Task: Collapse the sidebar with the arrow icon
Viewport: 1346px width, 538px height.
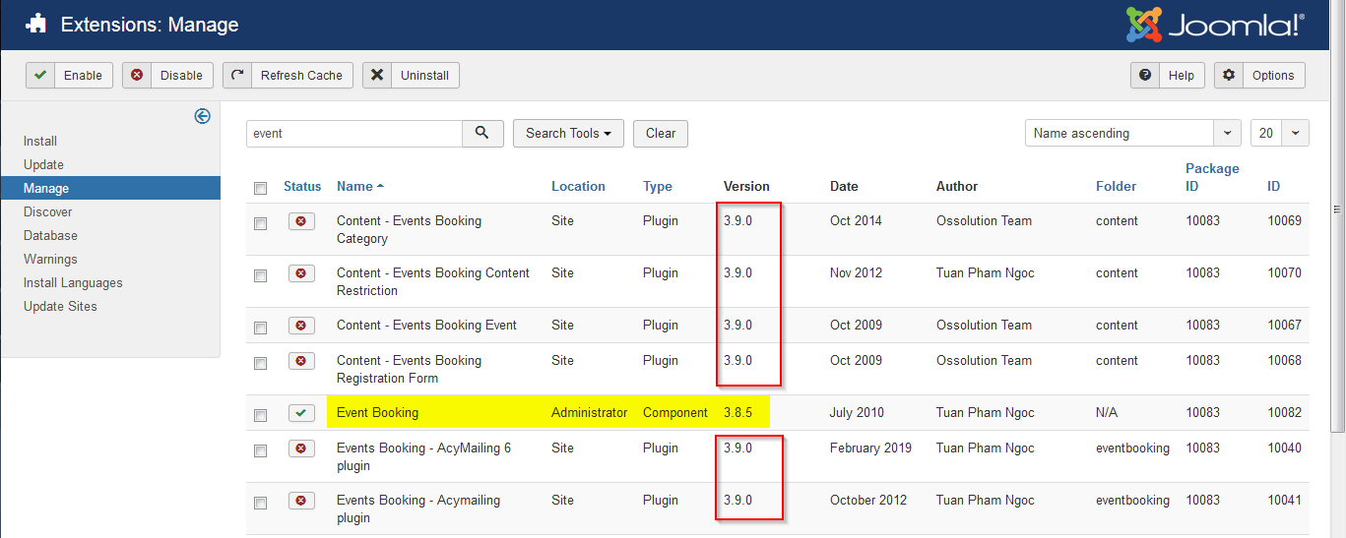Action: [x=202, y=116]
